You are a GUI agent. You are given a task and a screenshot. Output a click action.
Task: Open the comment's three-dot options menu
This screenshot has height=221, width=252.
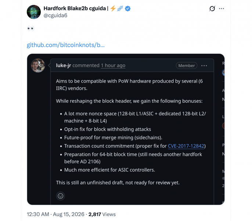(x=204, y=66)
